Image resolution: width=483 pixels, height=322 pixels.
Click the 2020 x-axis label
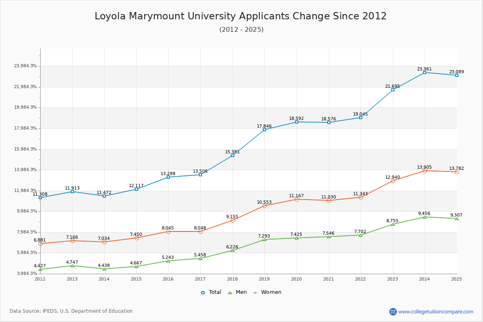click(x=296, y=279)
